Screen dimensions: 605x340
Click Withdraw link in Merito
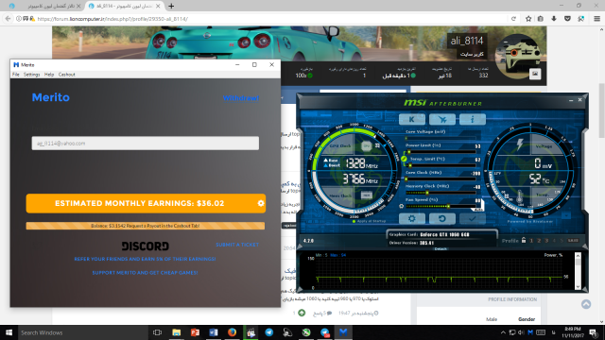tap(241, 98)
